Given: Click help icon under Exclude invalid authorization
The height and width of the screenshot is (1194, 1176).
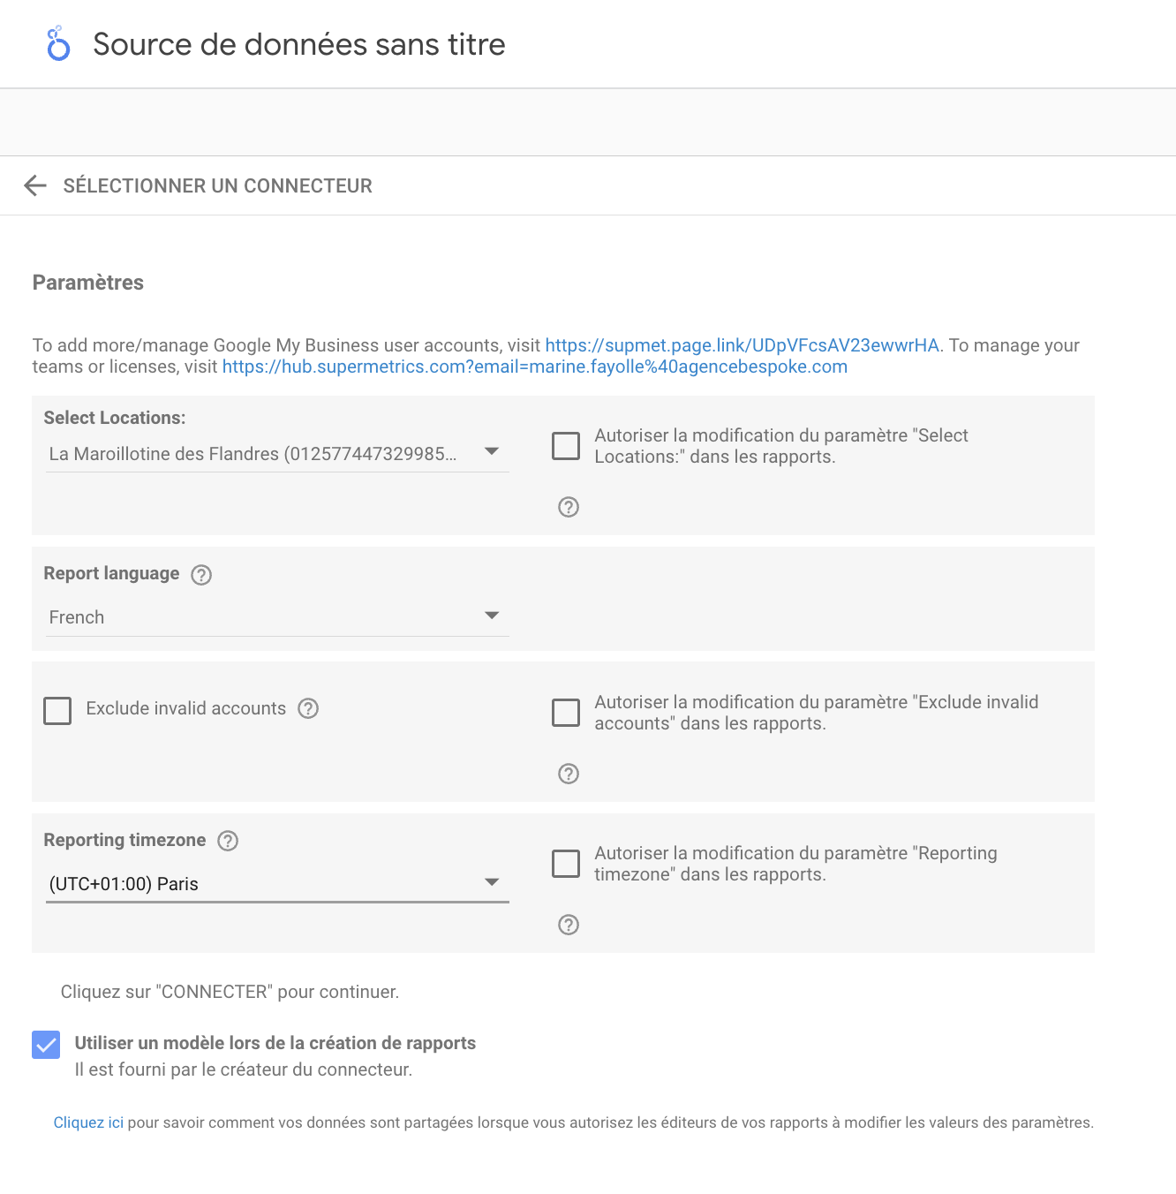Looking at the screenshot, I should tap(569, 774).
